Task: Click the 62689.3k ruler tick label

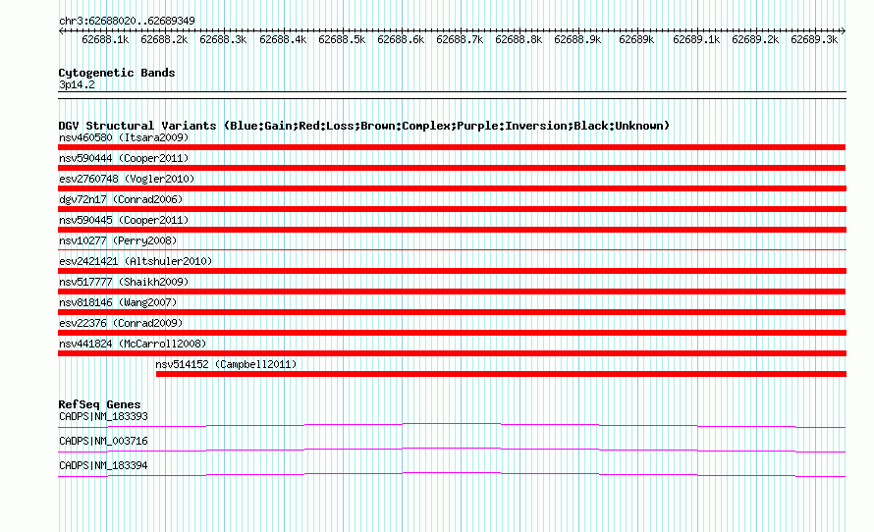Action: [x=814, y=40]
